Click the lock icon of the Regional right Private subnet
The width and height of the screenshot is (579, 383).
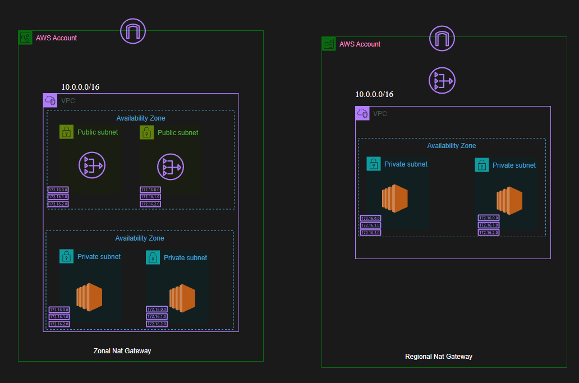482,165
